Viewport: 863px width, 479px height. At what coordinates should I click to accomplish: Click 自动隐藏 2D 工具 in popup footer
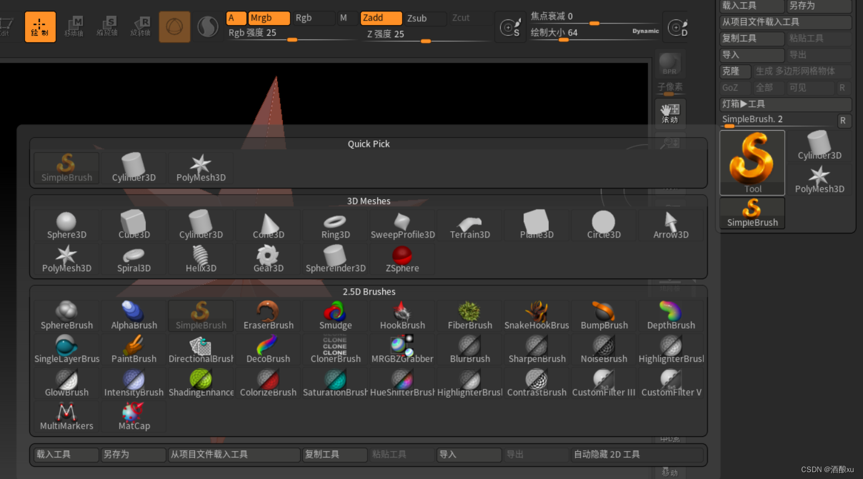[x=637, y=455]
